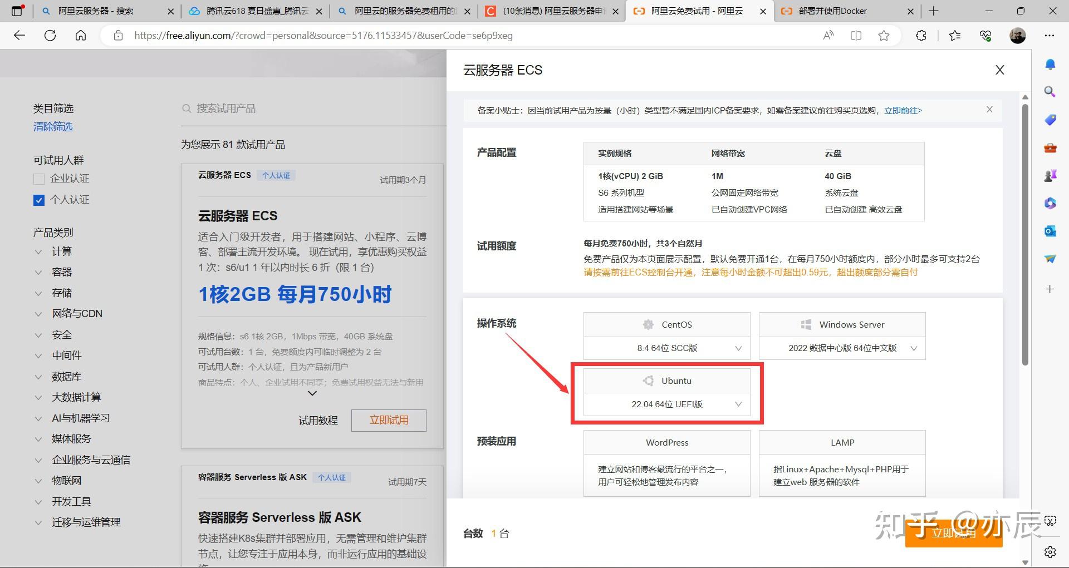Open new browser tab
This screenshot has width=1069, height=568.
pos(934,11)
